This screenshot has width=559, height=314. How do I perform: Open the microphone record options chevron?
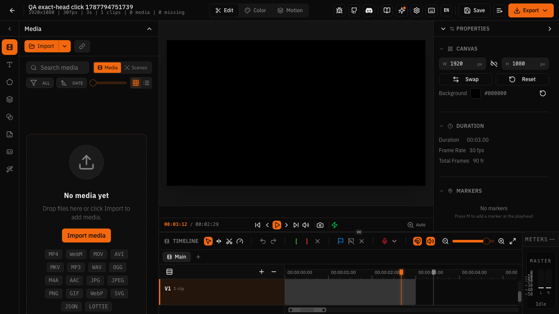[394, 241]
